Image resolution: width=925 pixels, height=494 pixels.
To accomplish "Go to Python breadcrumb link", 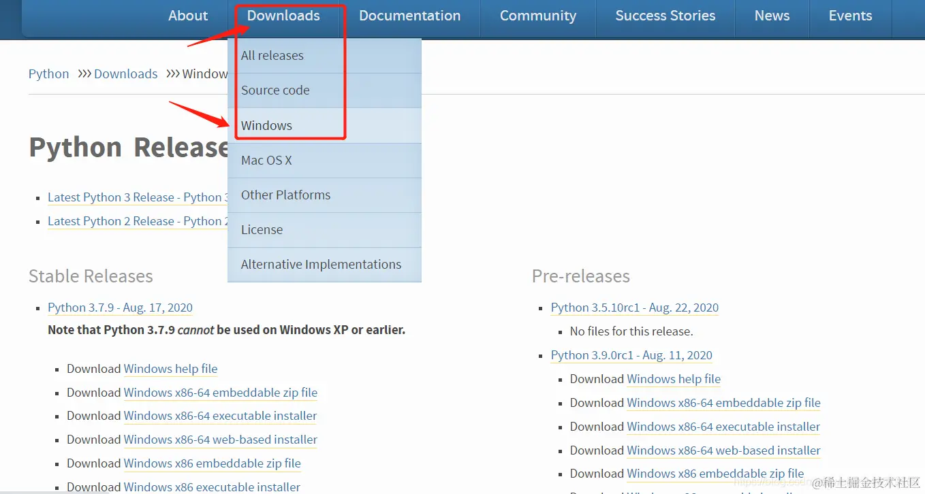I will click(x=48, y=73).
